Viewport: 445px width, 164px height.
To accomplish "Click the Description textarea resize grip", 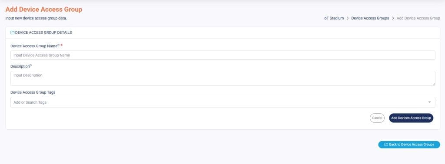I will click(434, 84).
